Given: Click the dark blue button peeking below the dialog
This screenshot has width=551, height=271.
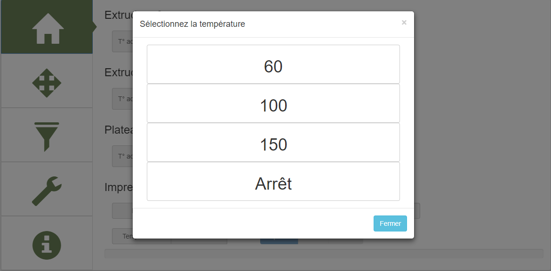Looking at the screenshot, I should coord(279,241).
